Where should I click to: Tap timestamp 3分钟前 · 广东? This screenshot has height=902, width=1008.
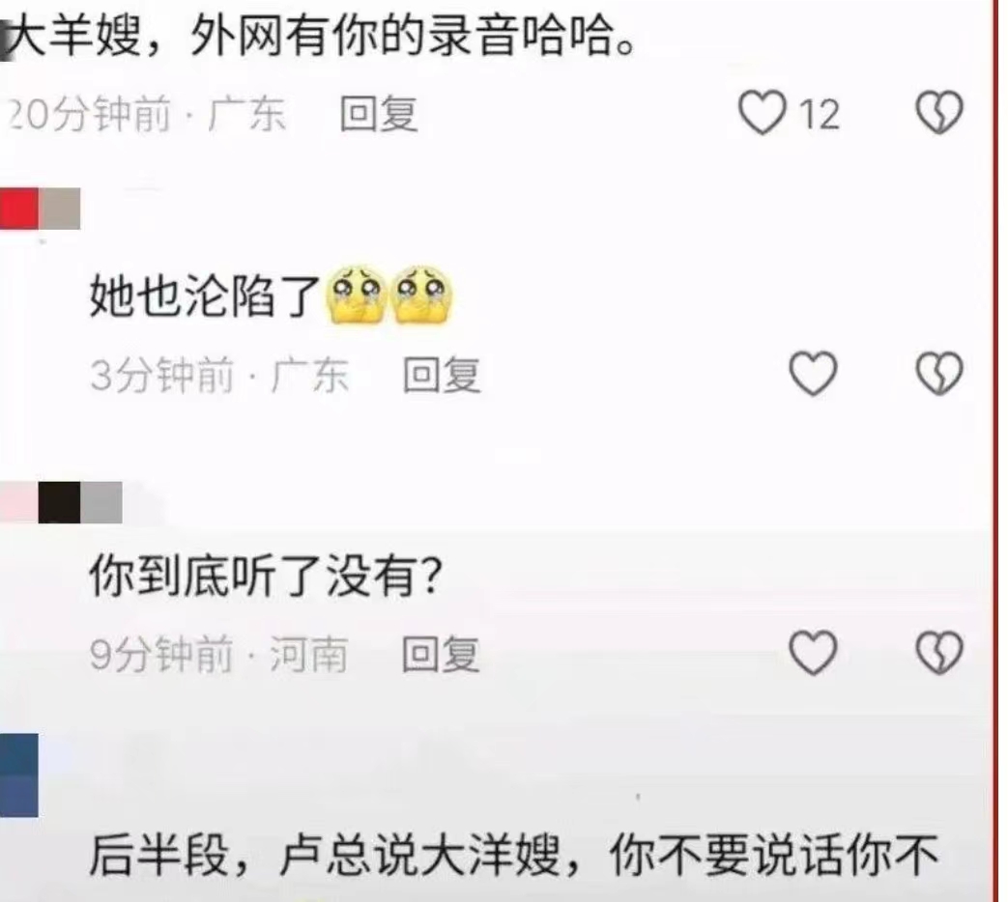click(x=219, y=375)
